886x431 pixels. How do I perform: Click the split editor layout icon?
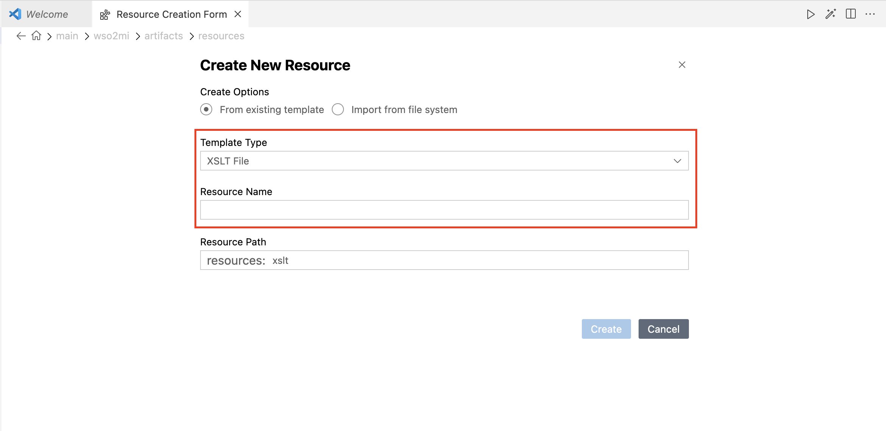coord(851,14)
